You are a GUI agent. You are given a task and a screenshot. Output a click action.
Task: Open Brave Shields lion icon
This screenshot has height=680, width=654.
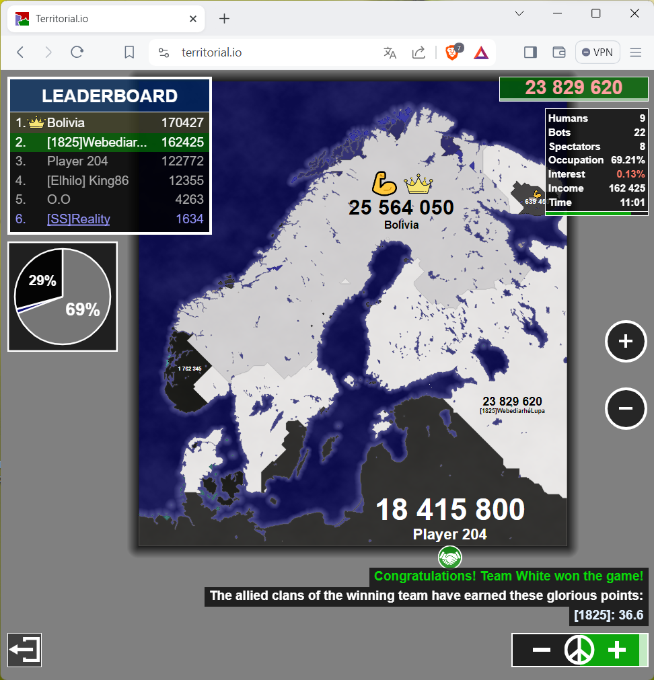(453, 52)
